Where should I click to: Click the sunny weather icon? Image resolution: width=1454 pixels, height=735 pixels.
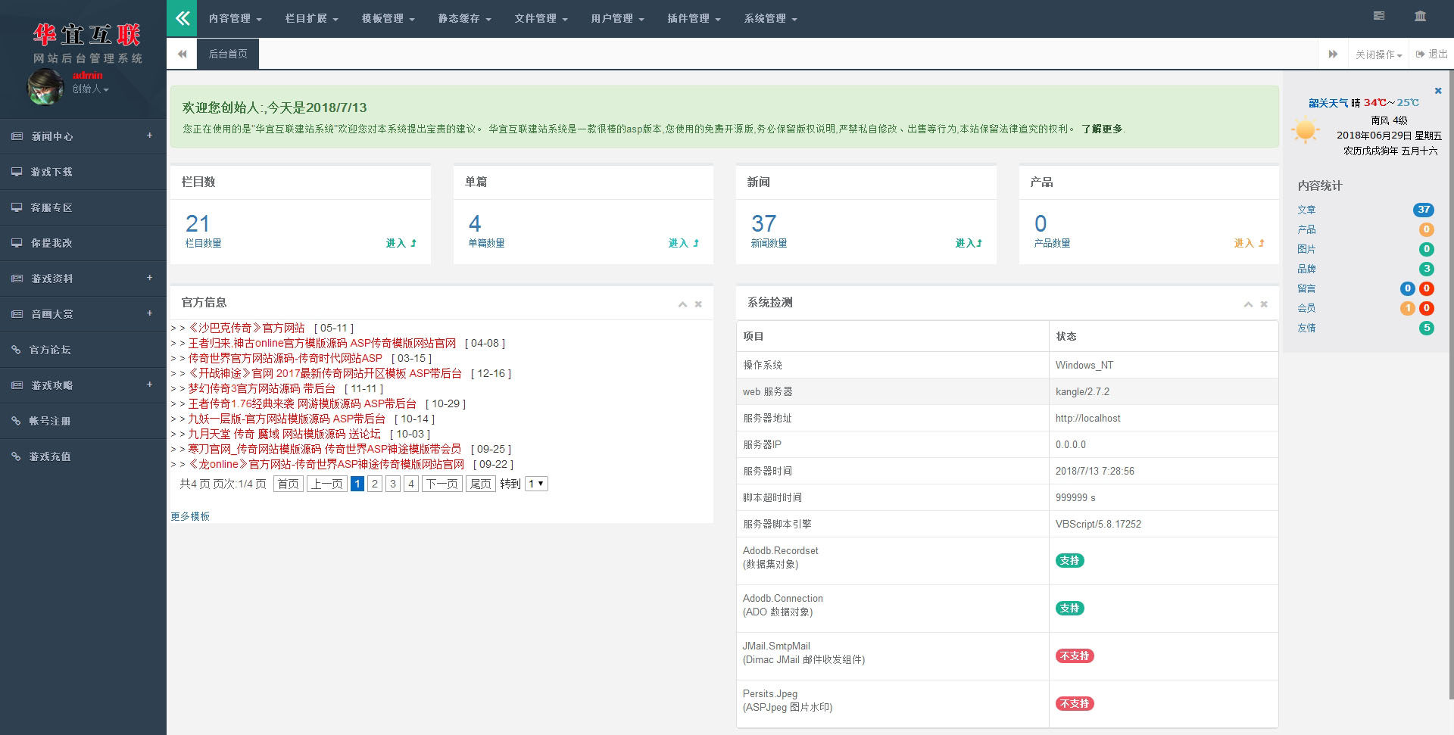[x=1306, y=130]
